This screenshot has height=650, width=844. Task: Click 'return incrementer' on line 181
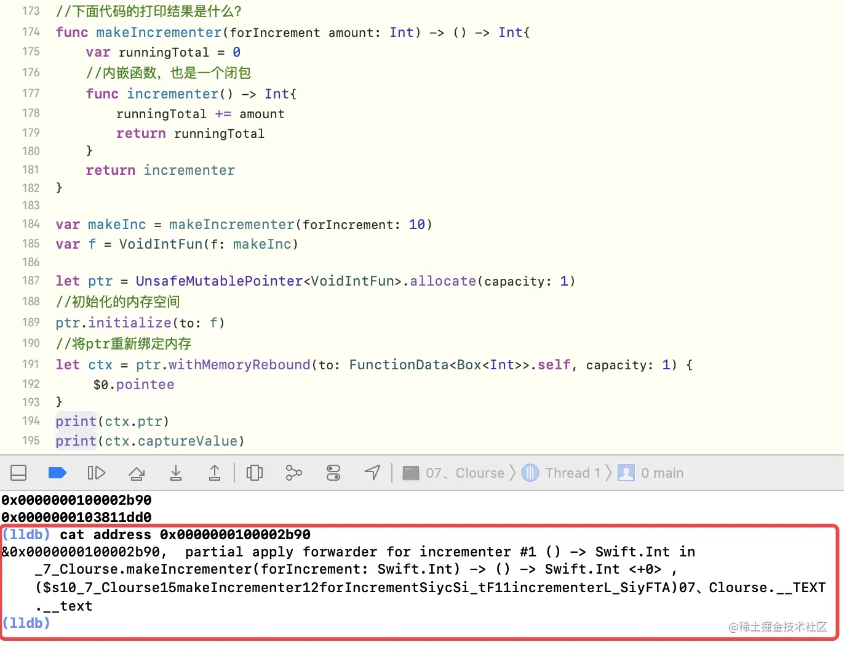point(161,171)
